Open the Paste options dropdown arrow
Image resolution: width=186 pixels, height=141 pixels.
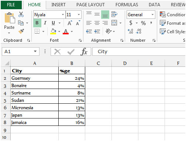click(9, 33)
